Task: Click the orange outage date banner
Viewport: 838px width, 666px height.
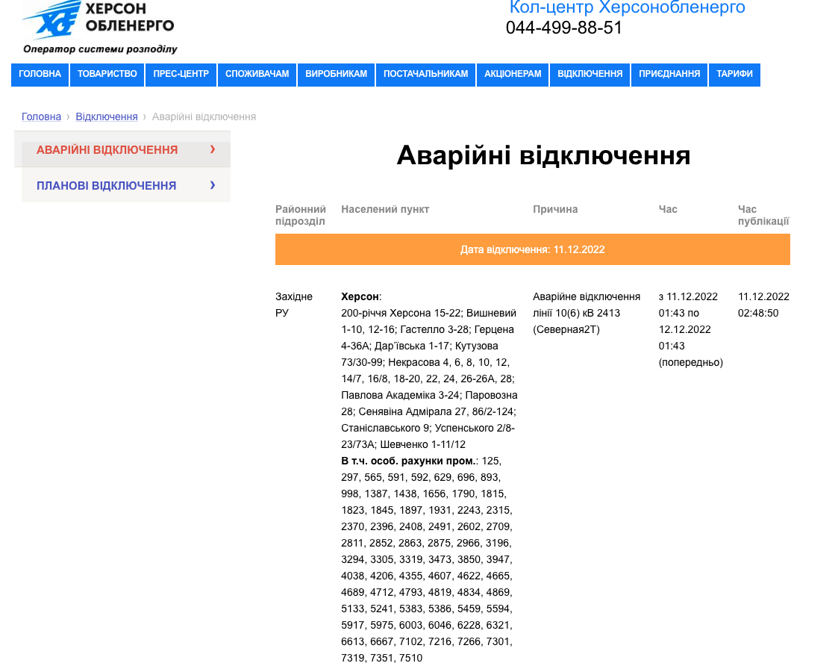Action: point(532,249)
